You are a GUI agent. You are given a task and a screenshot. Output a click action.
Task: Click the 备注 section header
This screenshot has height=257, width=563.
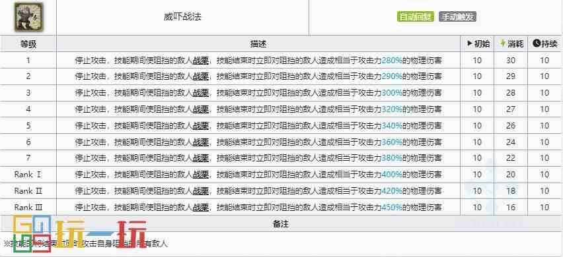(x=281, y=223)
